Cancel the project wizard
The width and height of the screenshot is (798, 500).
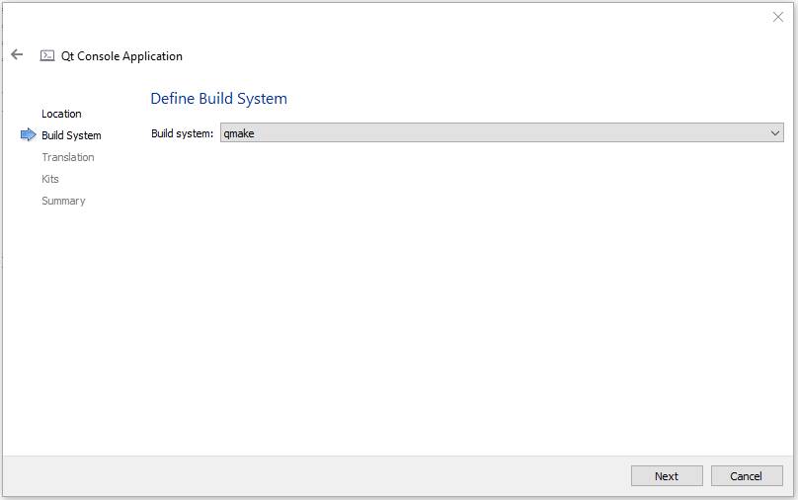coord(746,476)
